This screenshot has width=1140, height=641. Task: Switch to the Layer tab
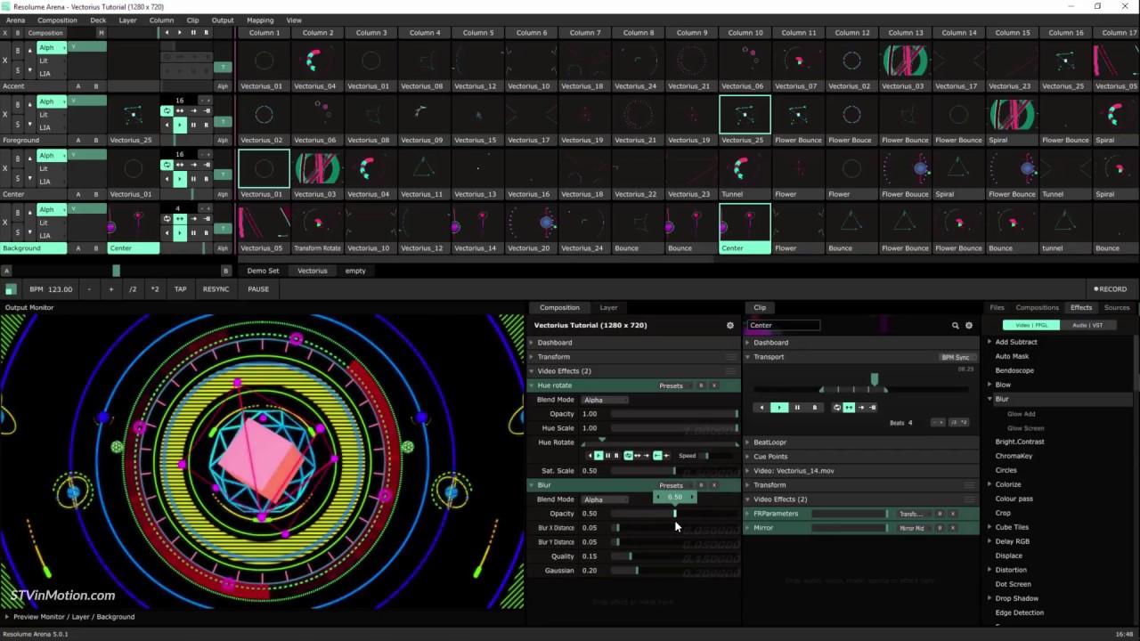point(608,307)
